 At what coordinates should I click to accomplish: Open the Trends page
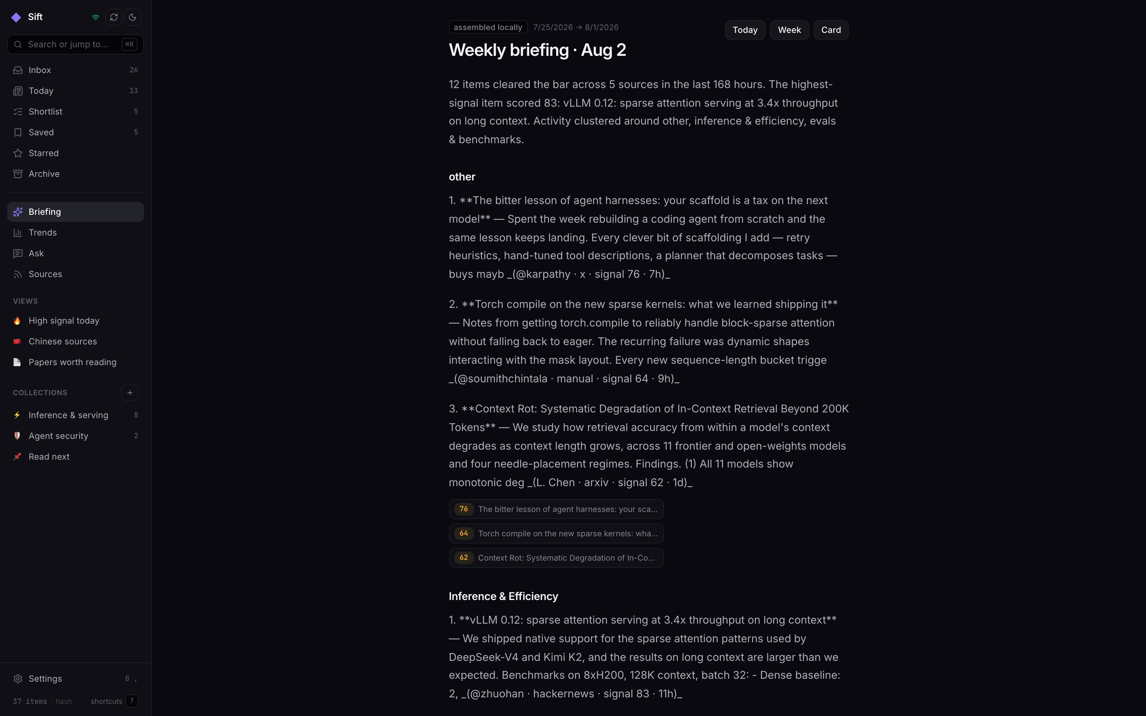coord(75,233)
